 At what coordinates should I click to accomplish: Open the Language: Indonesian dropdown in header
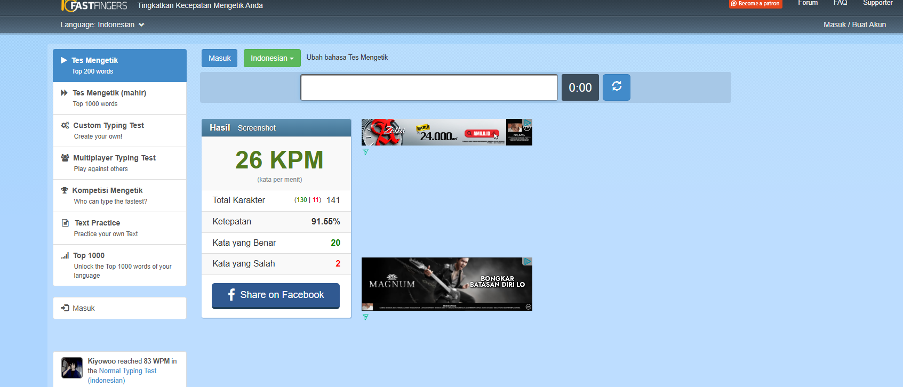102,25
